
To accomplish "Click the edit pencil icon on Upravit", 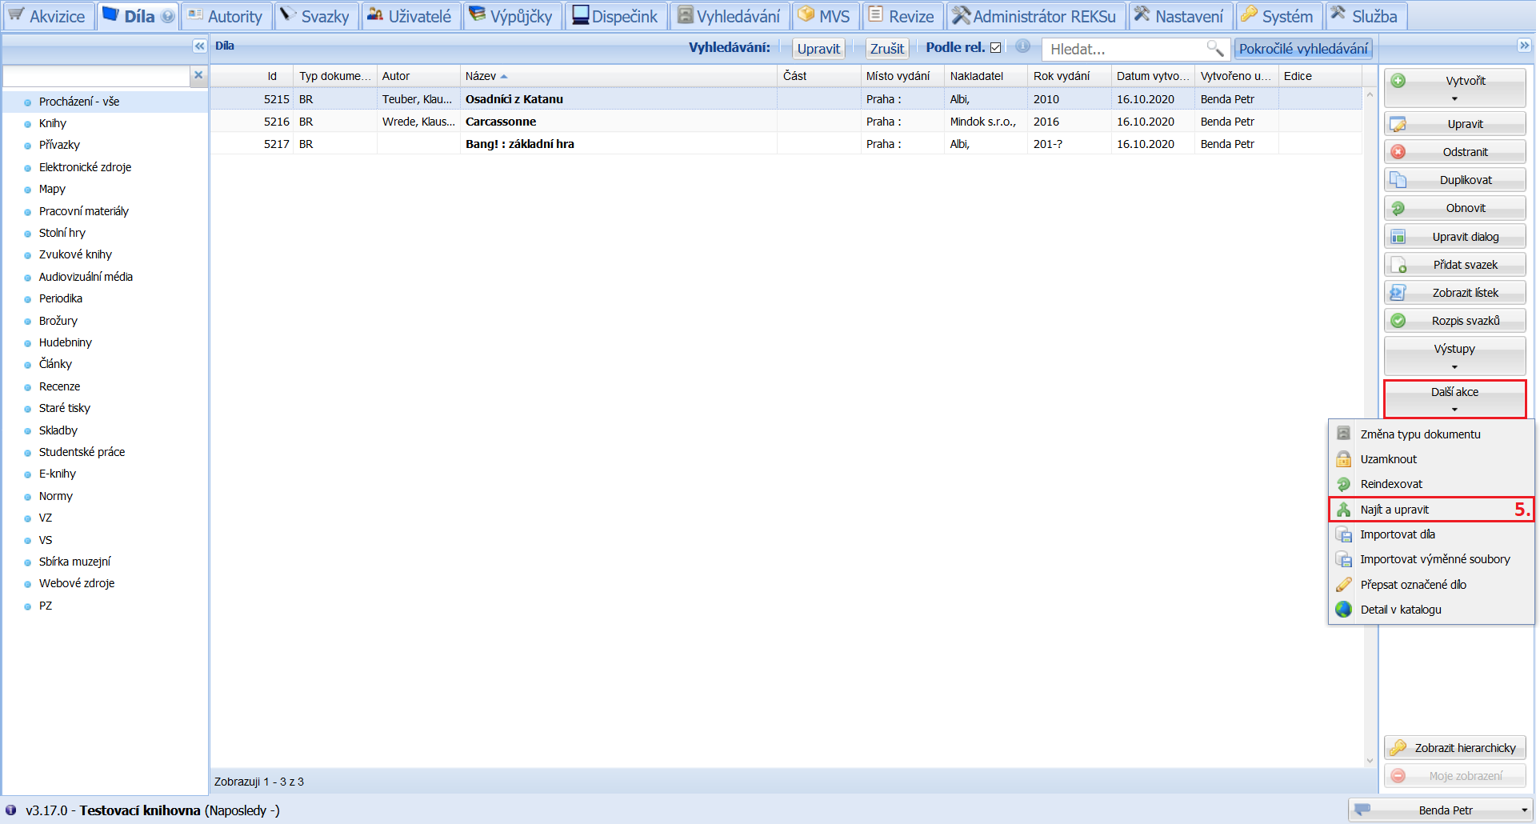I will pyautogui.click(x=1398, y=125).
